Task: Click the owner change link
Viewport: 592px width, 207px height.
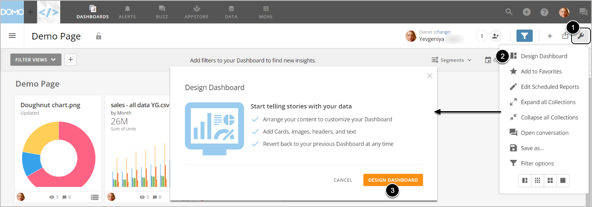Action: tap(442, 32)
